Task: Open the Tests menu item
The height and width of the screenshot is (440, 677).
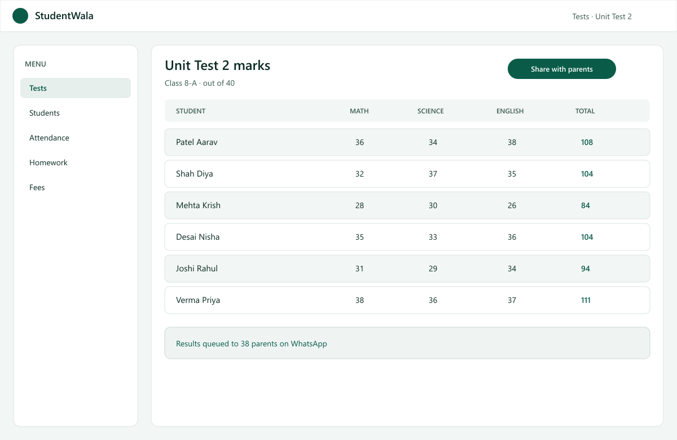Action: point(76,88)
